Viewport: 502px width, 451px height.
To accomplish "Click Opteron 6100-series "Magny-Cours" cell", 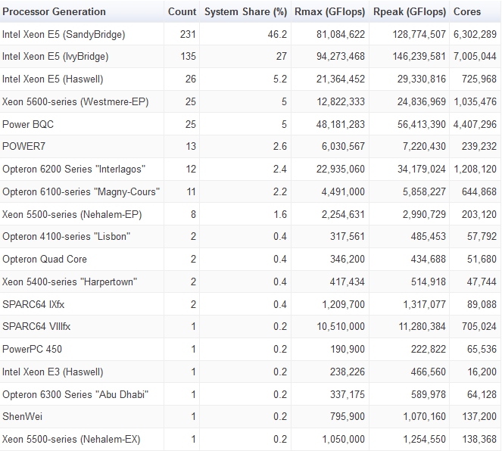I will pyautogui.click(x=81, y=191).
